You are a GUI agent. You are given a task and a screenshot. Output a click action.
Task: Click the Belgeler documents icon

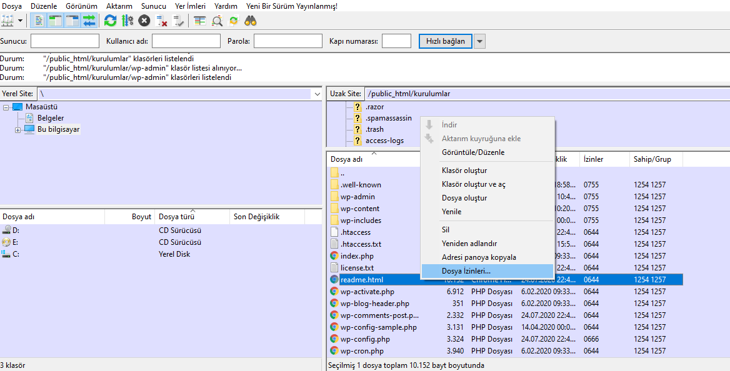pyautogui.click(x=29, y=118)
